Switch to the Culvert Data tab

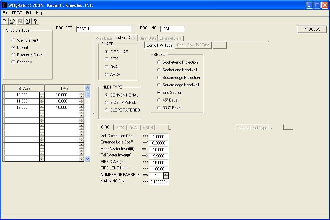coord(125,38)
